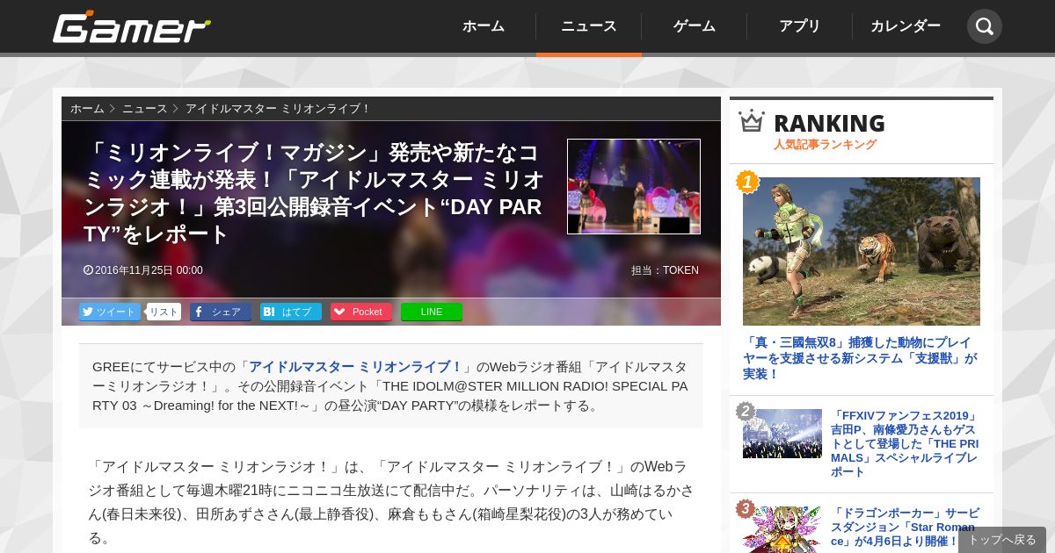Click the RANKING crown icon
Viewport: 1055px width, 553px height.
click(x=752, y=121)
